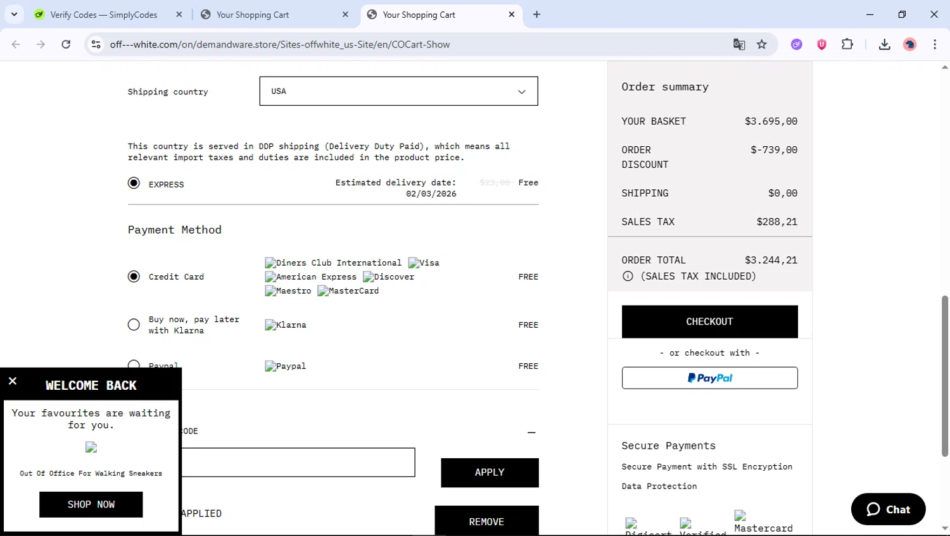Select the Paypal payment radio

[134, 365]
